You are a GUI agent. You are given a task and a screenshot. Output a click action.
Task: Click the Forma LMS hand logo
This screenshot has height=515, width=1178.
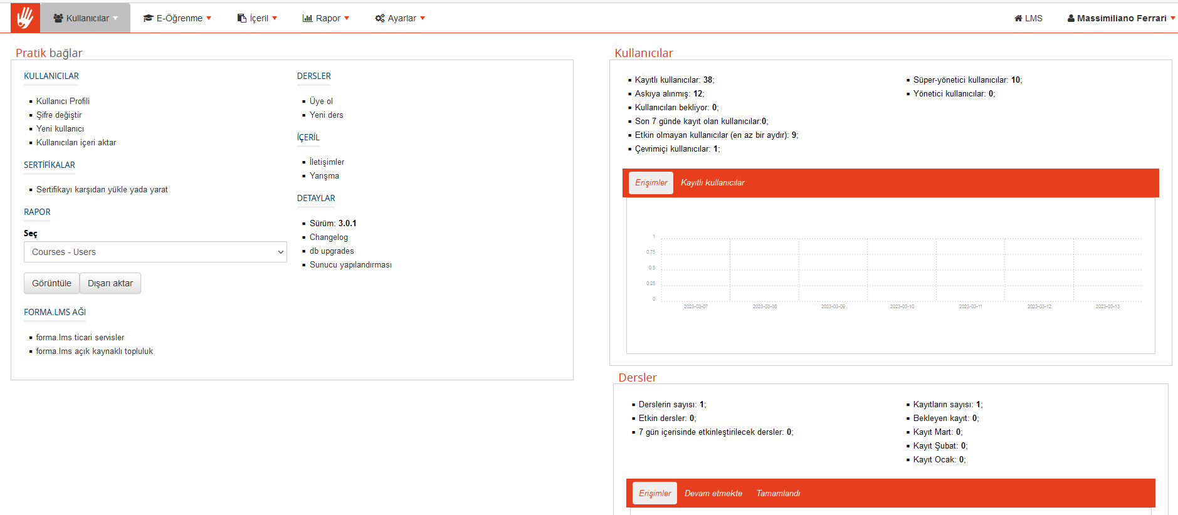[25, 18]
